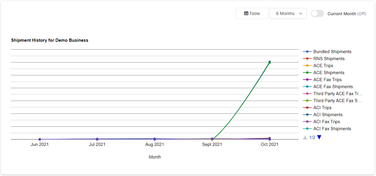Click previous legend page up arrow
376x176 pixels.
(x=305, y=137)
